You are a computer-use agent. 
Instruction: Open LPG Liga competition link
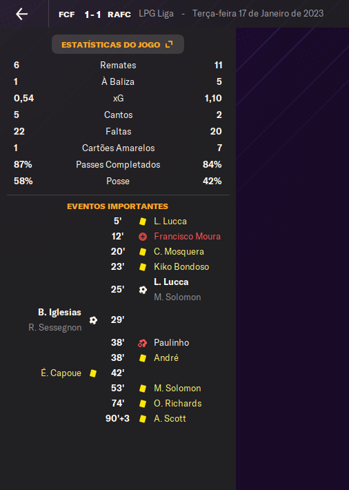(156, 14)
